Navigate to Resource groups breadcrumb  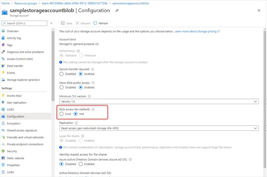[x=26, y=3]
